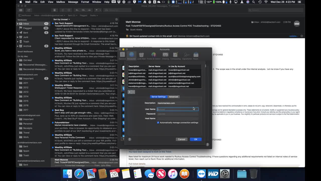Open the Fonts & Colors preferences pane
Image resolution: width=321 pixels, height=181 pixels.
(153, 56)
